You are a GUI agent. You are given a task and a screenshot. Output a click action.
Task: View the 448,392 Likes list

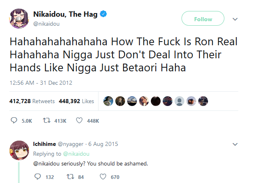coord(76,101)
